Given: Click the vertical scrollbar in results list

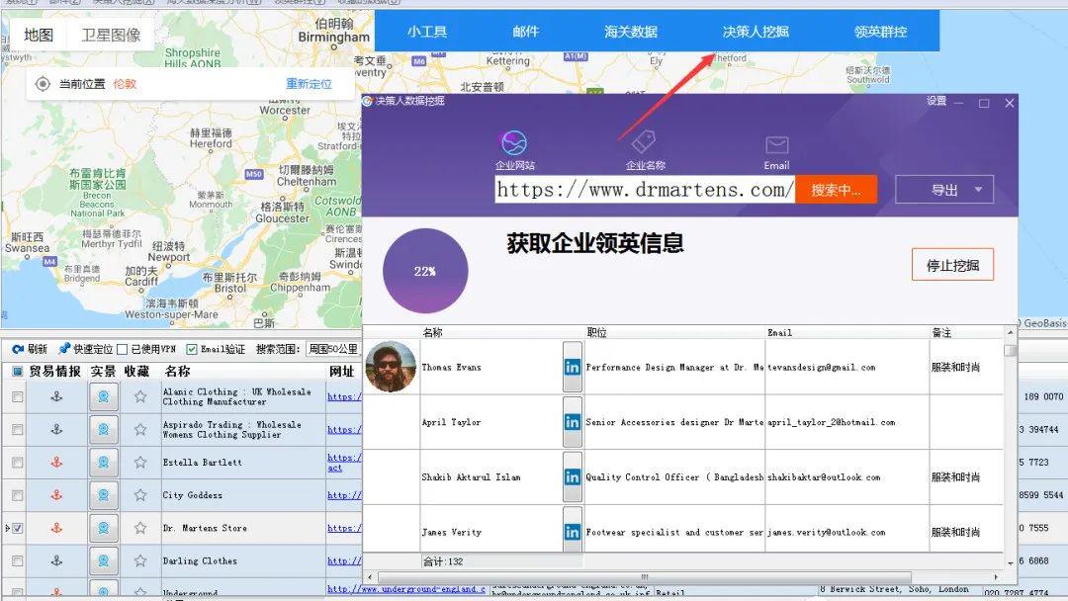Looking at the screenshot, I should point(1010,351).
